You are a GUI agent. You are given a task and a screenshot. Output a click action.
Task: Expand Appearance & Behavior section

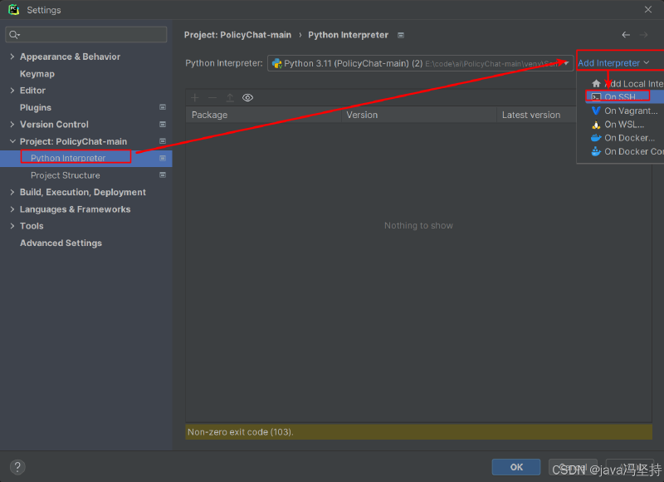click(12, 57)
